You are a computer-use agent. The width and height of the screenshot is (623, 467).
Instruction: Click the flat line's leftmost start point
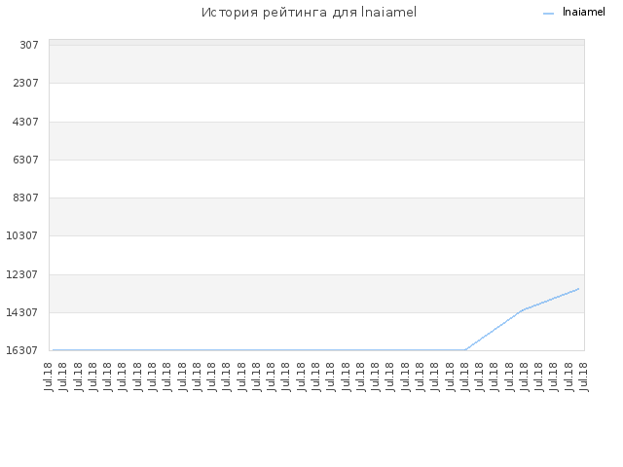tap(54, 350)
